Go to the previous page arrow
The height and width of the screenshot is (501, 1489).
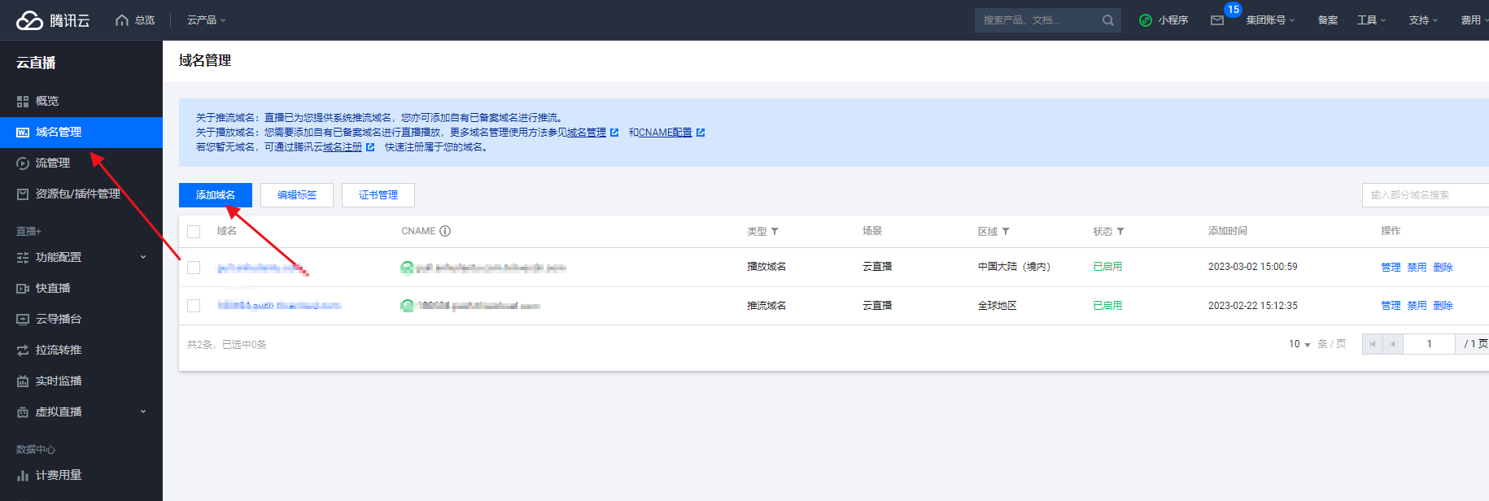point(1393,344)
